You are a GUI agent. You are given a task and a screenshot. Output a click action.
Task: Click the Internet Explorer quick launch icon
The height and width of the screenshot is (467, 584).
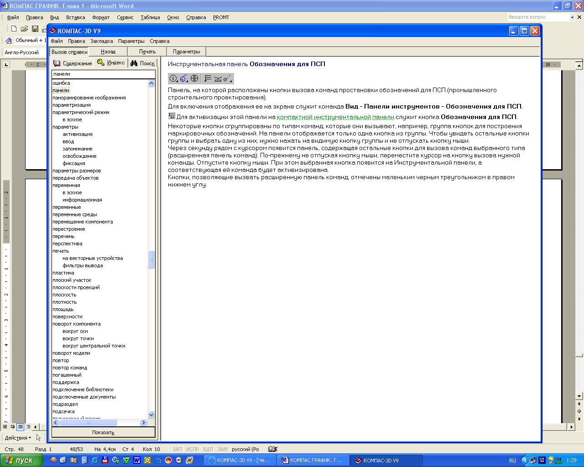(x=94, y=460)
